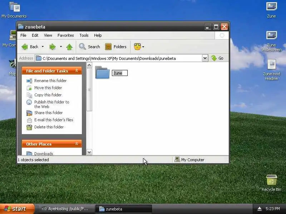Open the Start menu button
Screen dimensions: 286x214
[17, 209]
